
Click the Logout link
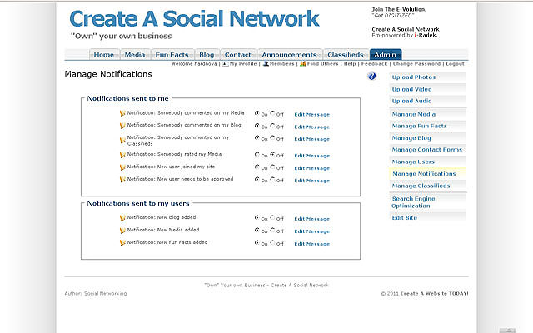tap(455, 63)
